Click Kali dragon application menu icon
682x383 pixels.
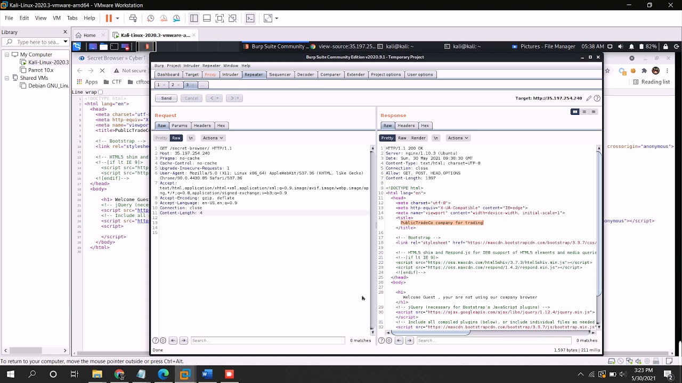click(77, 46)
